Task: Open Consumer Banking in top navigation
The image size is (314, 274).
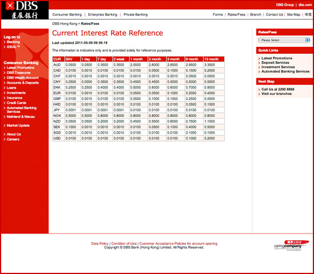Action: point(67,15)
